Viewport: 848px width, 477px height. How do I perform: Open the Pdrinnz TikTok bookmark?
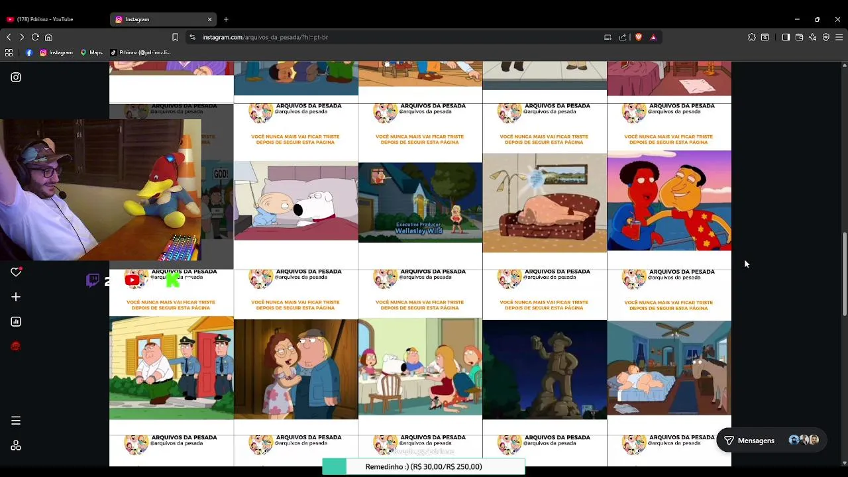[x=140, y=52]
